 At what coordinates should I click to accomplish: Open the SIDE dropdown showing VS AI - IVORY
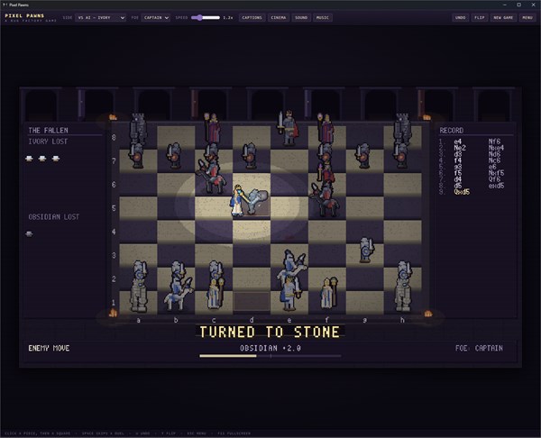pyautogui.click(x=100, y=18)
